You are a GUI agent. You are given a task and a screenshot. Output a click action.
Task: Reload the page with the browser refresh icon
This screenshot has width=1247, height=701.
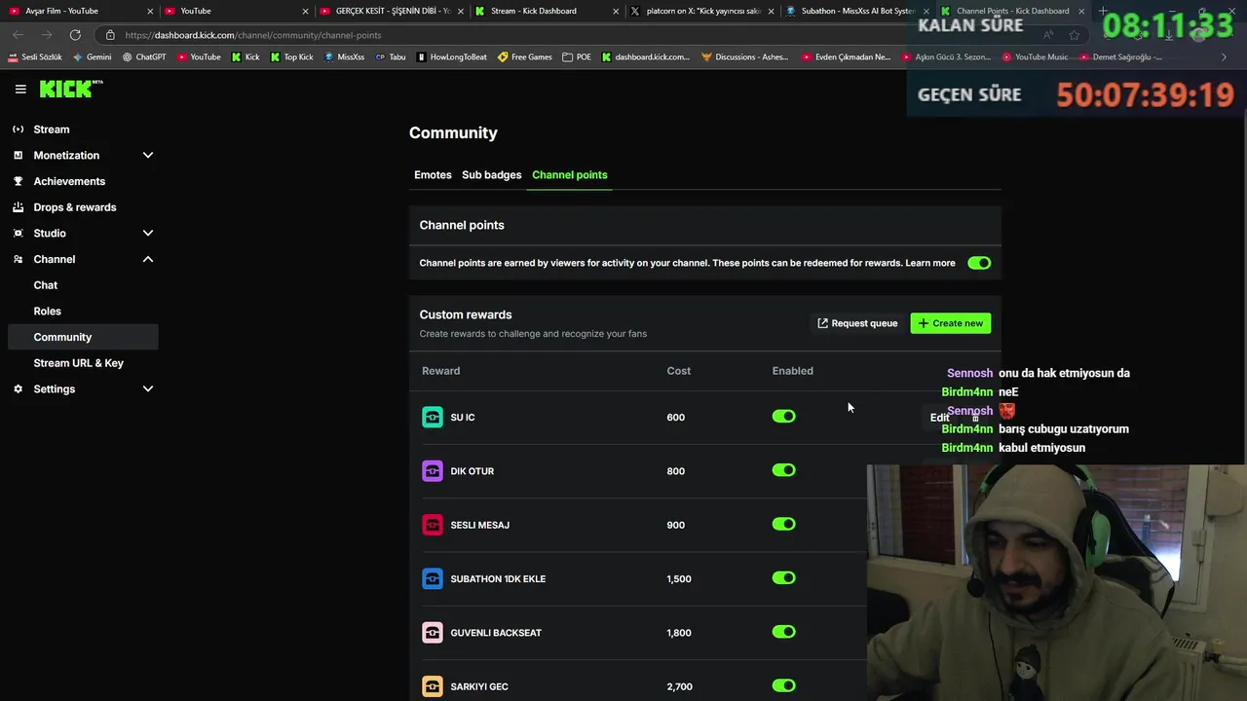click(75, 35)
